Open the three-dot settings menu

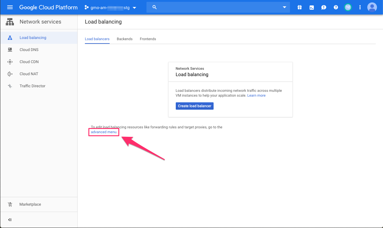coord(360,7)
